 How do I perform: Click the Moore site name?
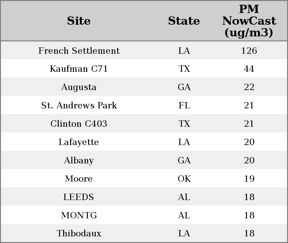coord(79,179)
